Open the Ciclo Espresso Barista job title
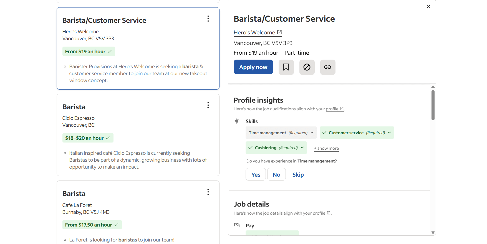 coord(74,107)
